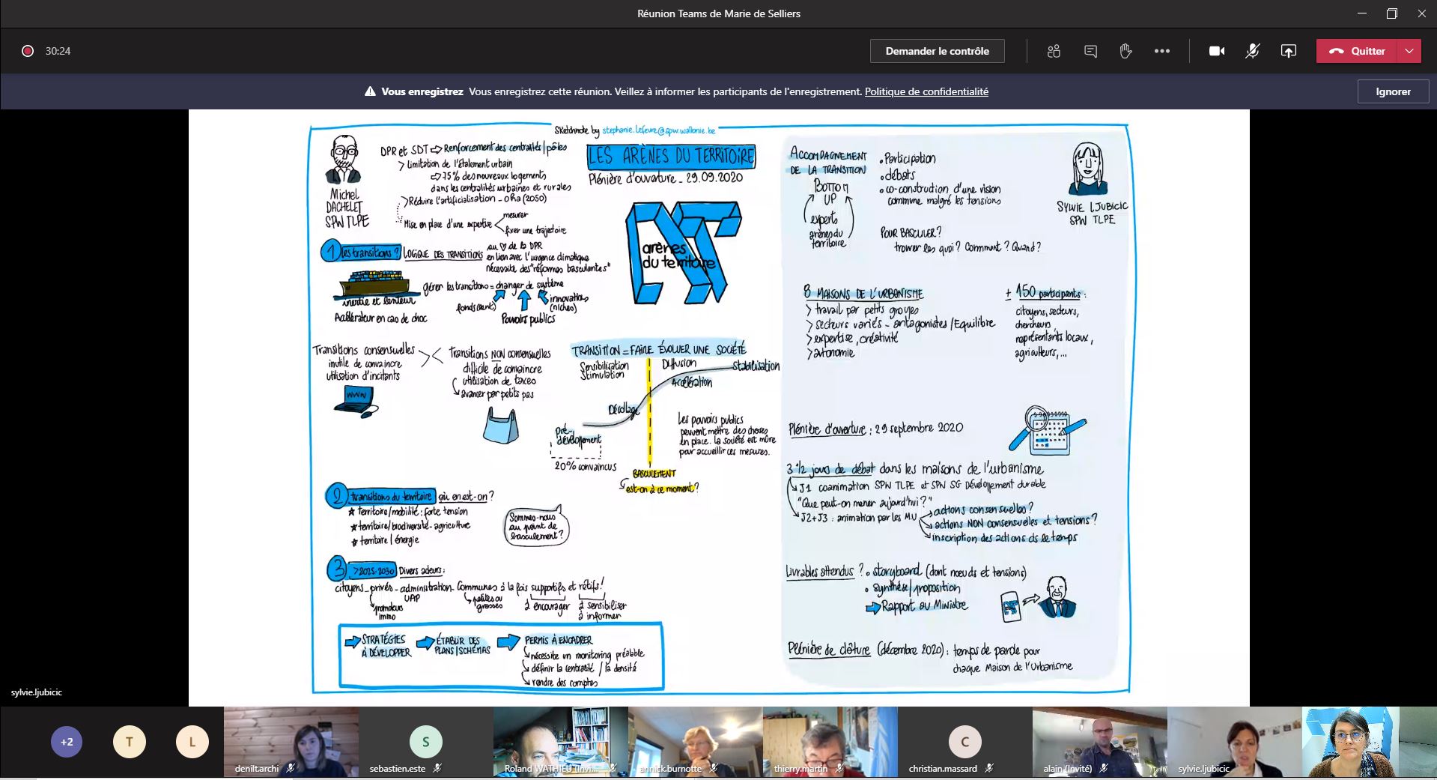Raise your hand in the meeting
This screenshot has width=1437, height=780.
pos(1125,51)
